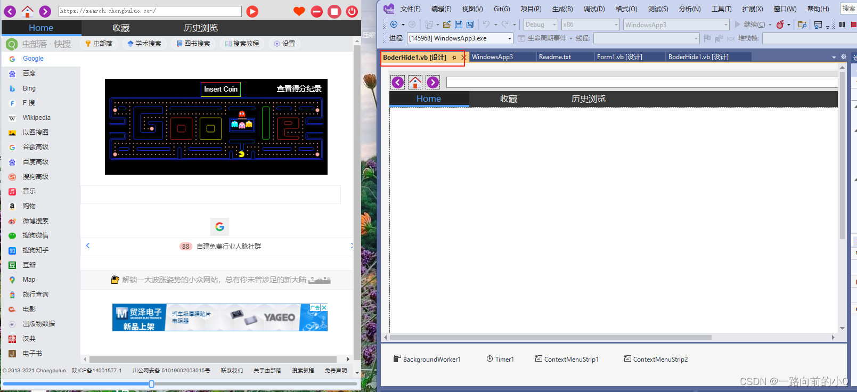Click the 自建免费行业人脉社群 announcement

pyautogui.click(x=228, y=247)
